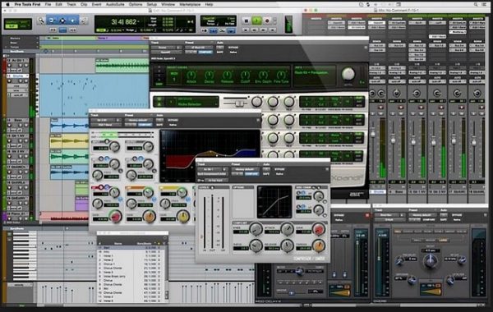Select the Grabber hand tool

tap(73, 21)
